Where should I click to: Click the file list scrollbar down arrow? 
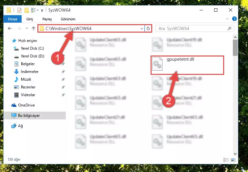[235, 154]
